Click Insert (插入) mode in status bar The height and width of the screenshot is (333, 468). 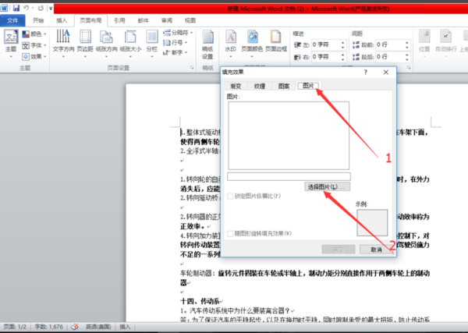pos(125,327)
